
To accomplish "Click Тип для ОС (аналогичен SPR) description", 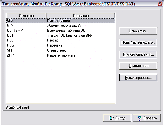I will click(x=70, y=35).
